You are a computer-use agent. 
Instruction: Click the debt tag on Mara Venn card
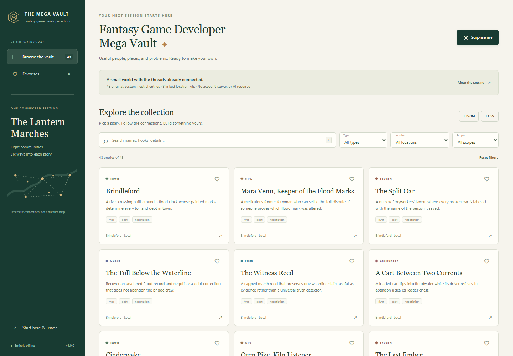coord(260,220)
